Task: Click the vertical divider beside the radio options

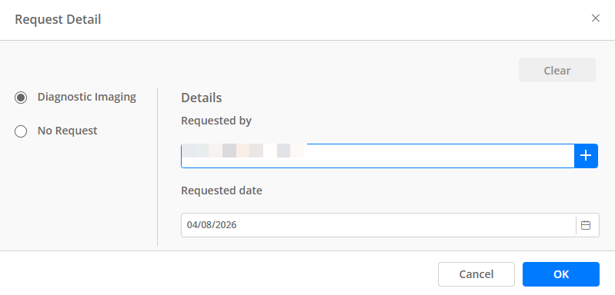Action: click(157, 167)
